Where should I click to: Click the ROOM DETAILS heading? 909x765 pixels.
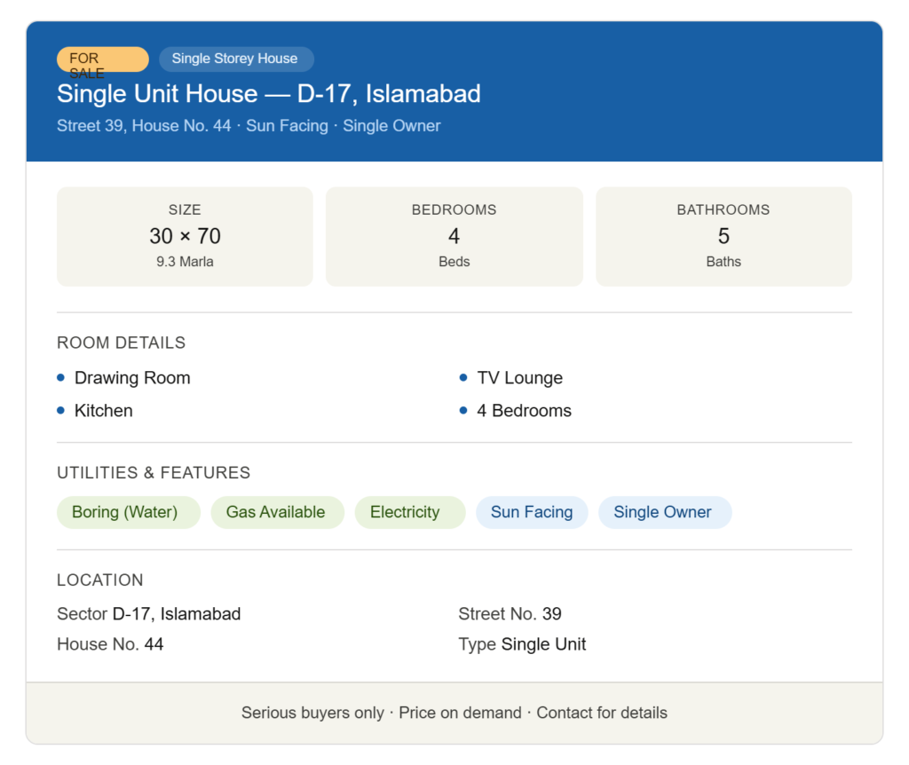pyautogui.click(x=121, y=343)
